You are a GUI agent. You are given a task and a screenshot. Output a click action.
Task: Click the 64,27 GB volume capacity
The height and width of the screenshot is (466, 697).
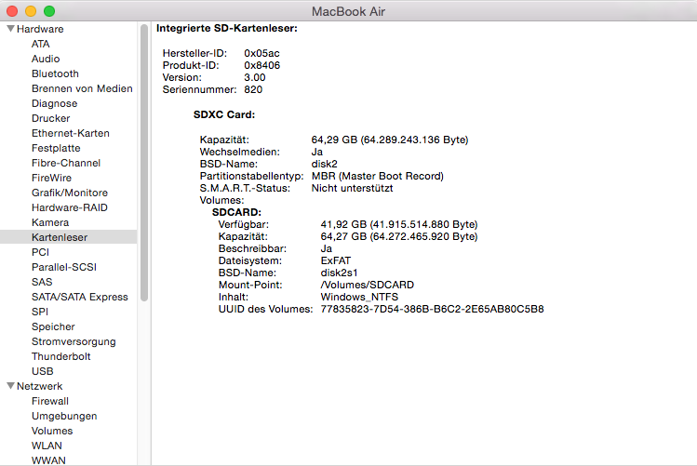tap(399, 236)
